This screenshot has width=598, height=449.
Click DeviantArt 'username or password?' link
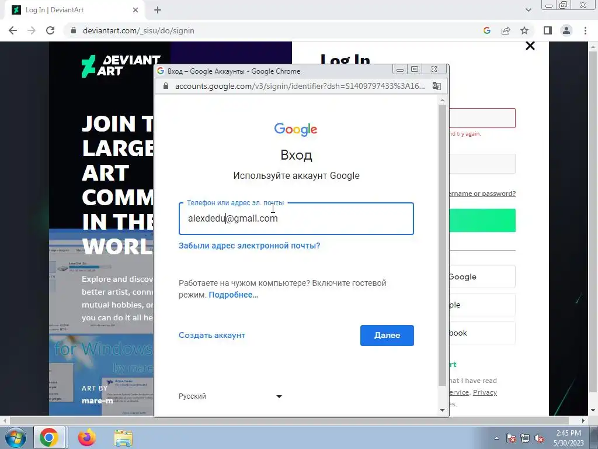[482, 194]
